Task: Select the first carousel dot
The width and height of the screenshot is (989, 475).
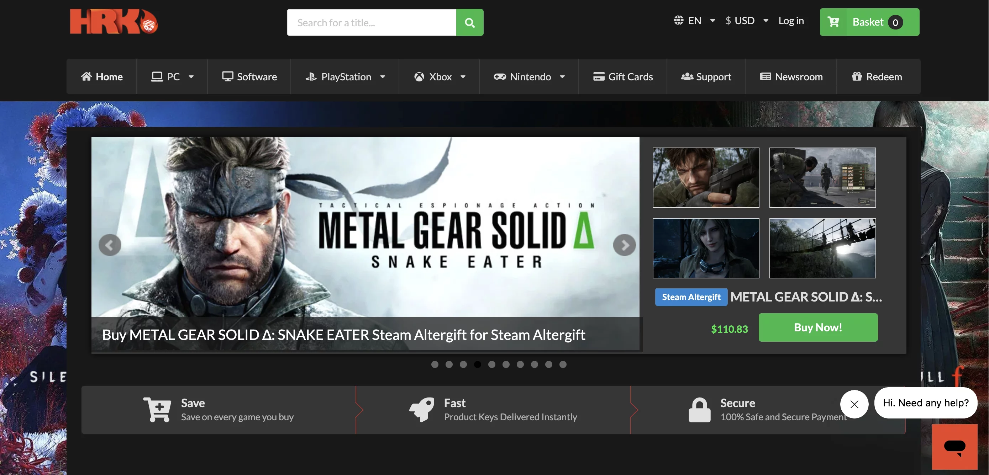Action: click(x=435, y=364)
